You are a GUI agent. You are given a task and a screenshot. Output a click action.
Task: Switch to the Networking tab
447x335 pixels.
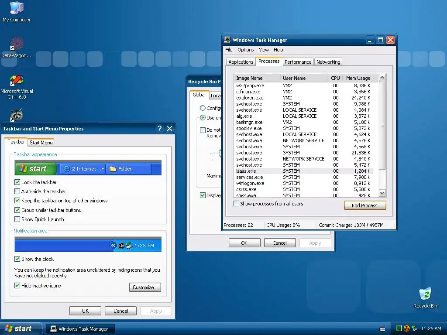pos(328,62)
